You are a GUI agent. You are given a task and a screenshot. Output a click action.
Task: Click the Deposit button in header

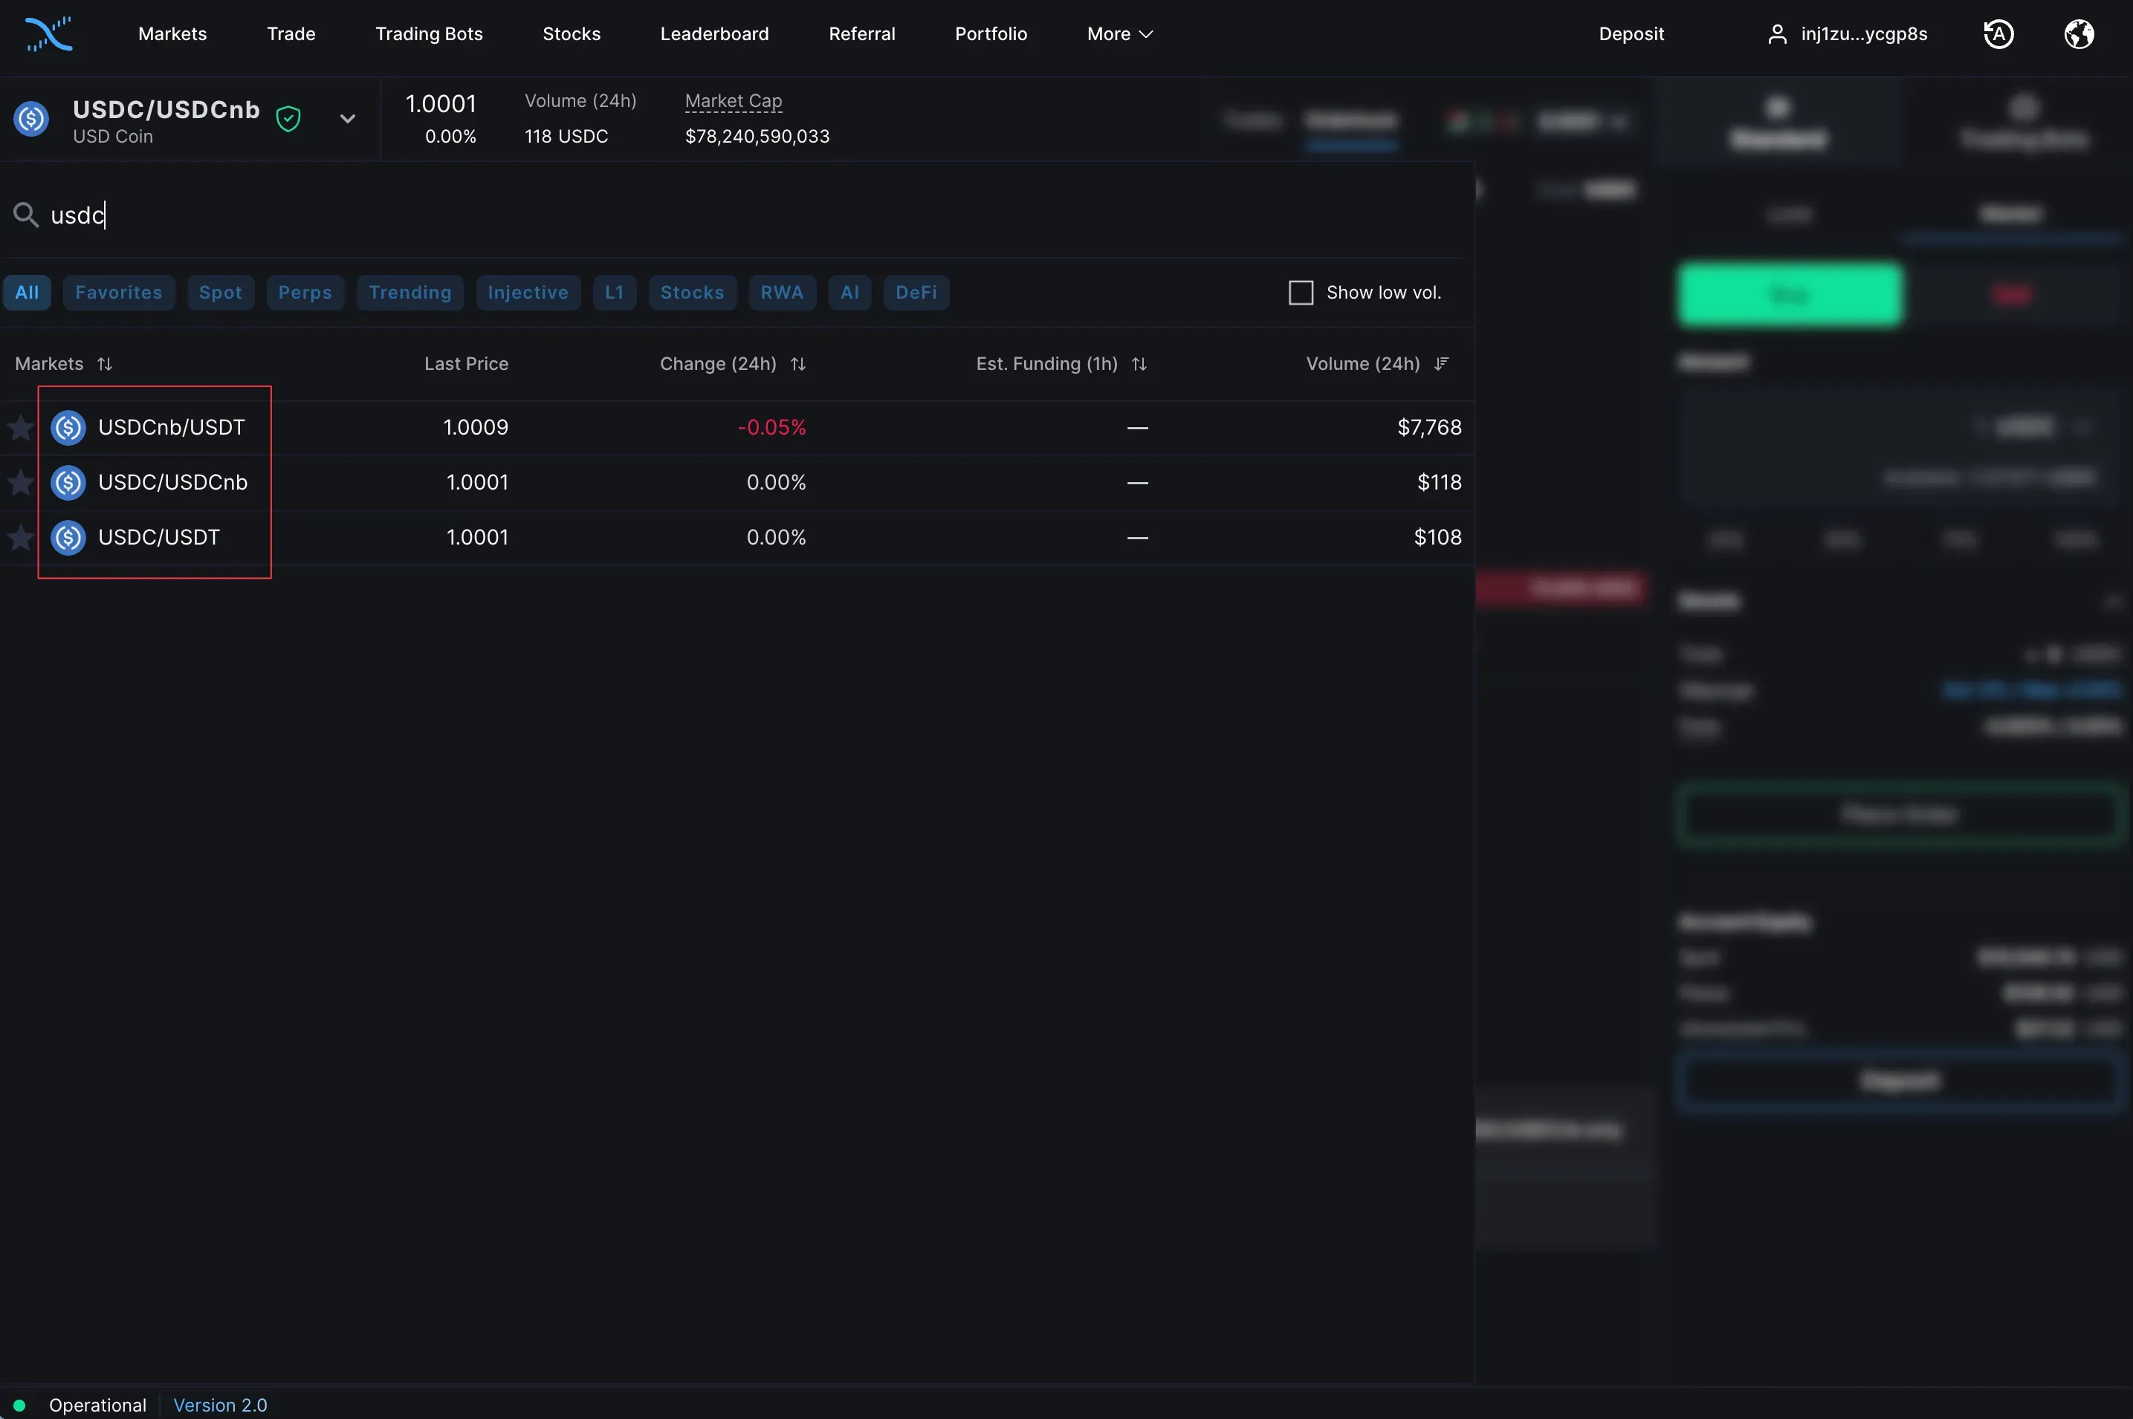pyautogui.click(x=1631, y=34)
